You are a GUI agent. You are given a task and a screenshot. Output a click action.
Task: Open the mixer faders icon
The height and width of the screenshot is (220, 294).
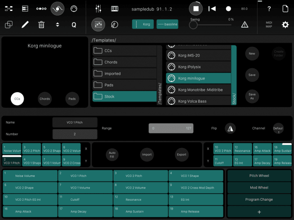(x=98, y=9)
